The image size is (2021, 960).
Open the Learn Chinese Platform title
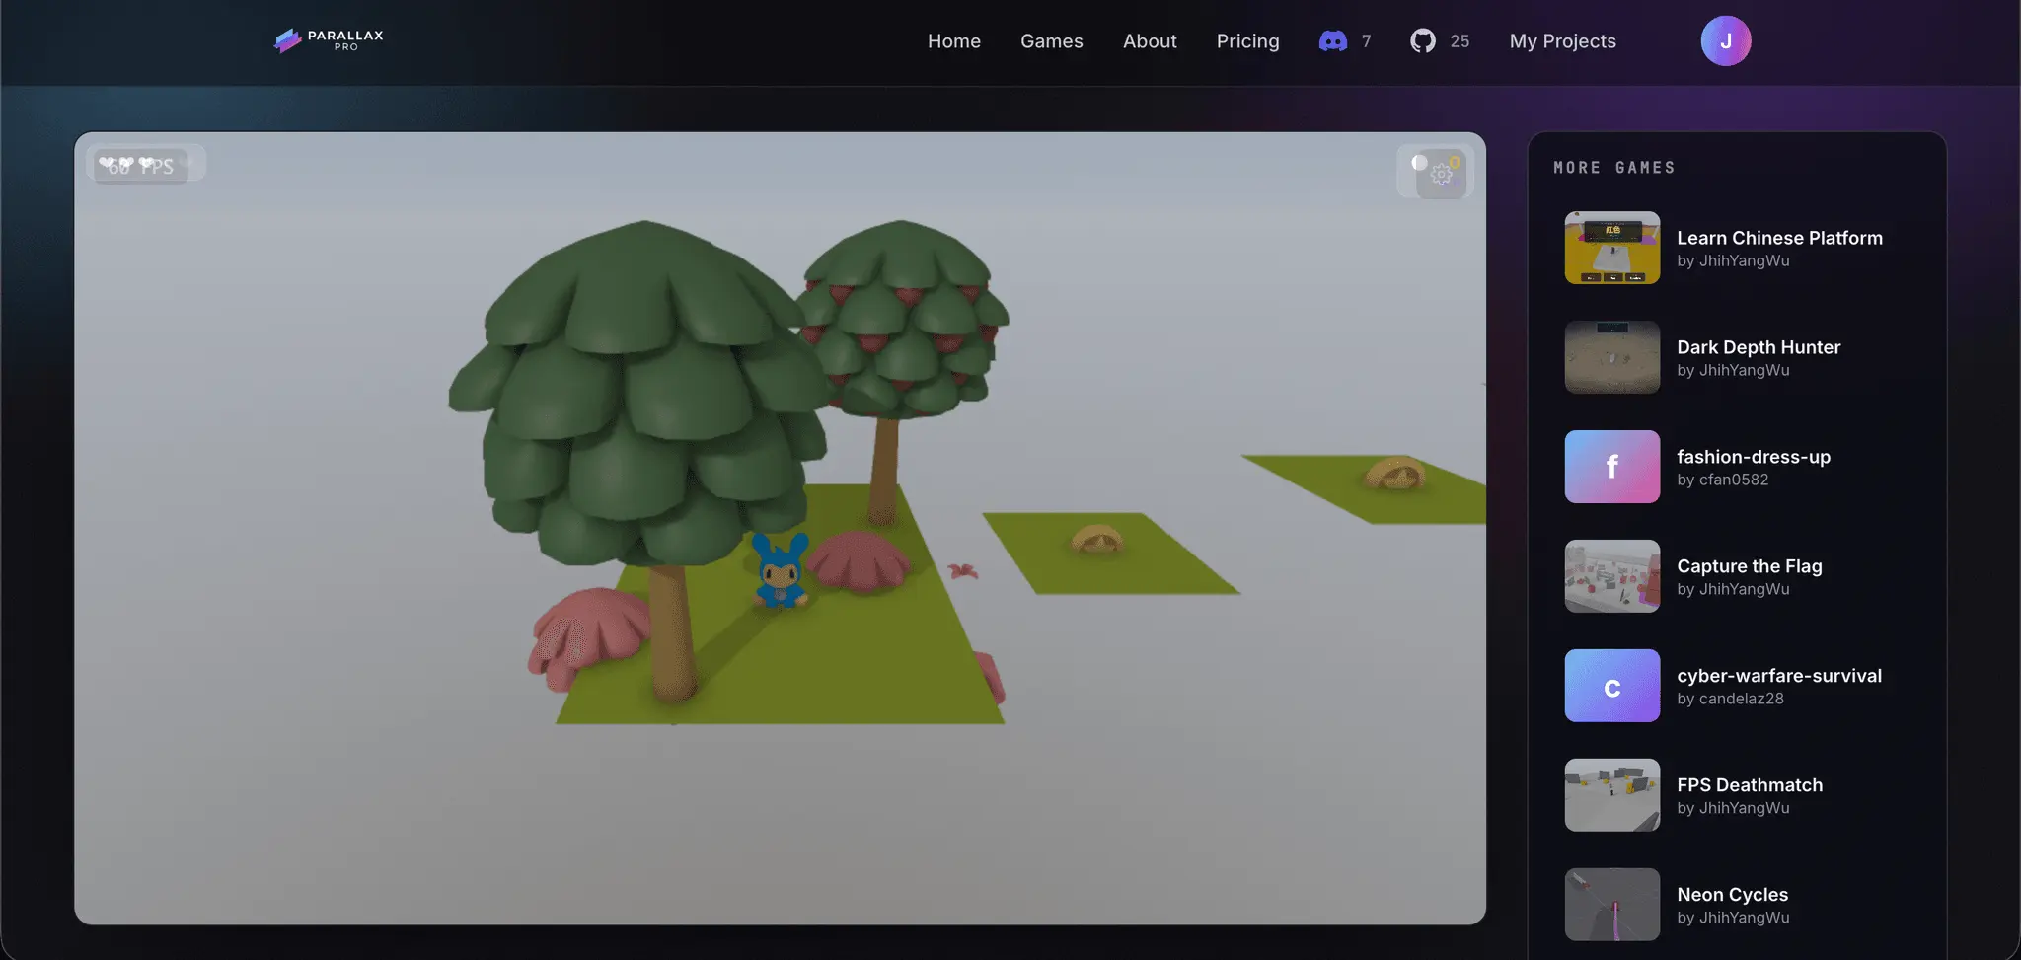point(1779,238)
